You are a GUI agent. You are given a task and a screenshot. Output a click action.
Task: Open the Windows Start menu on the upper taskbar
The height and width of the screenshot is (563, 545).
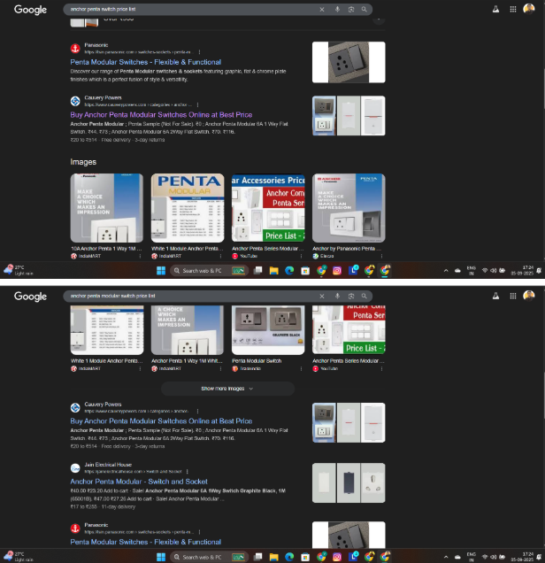161,271
